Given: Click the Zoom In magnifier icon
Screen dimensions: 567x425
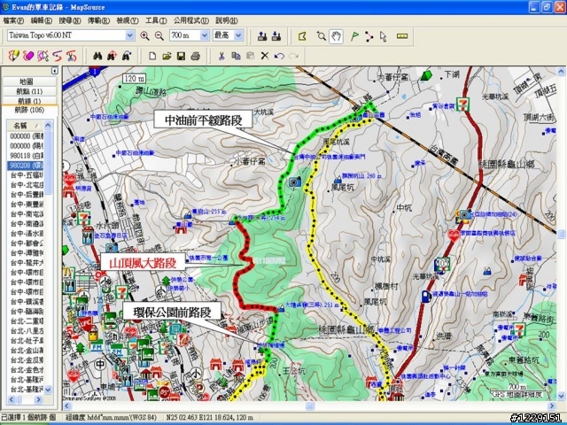Looking at the screenshot, I should 144,35.
